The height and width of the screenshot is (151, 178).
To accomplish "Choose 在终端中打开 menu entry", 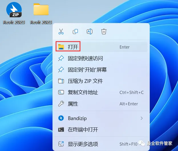I will pyautogui.click(x=101, y=129).
